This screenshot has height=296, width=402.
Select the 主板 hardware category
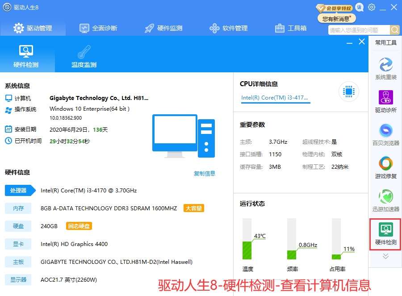click(18, 262)
